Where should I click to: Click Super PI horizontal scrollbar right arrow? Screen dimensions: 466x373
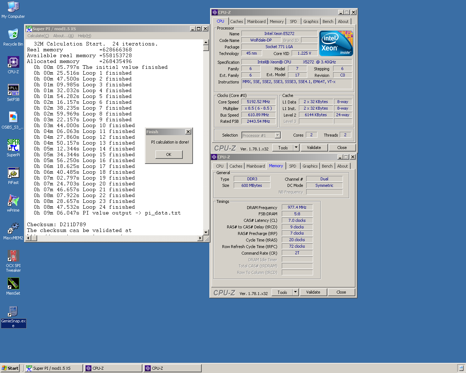point(200,238)
